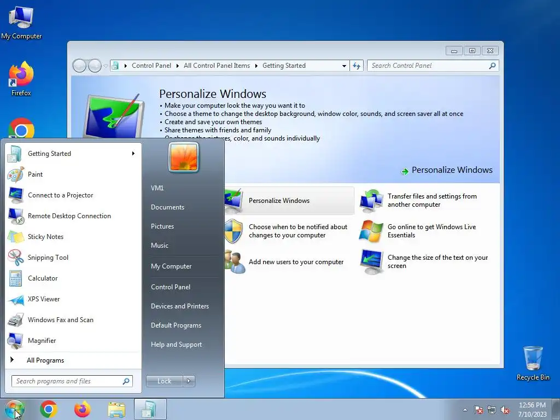Open the Magnifier icon
Image resolution: width=560 pixels, height=420 pixels.
tap(15, 341)
